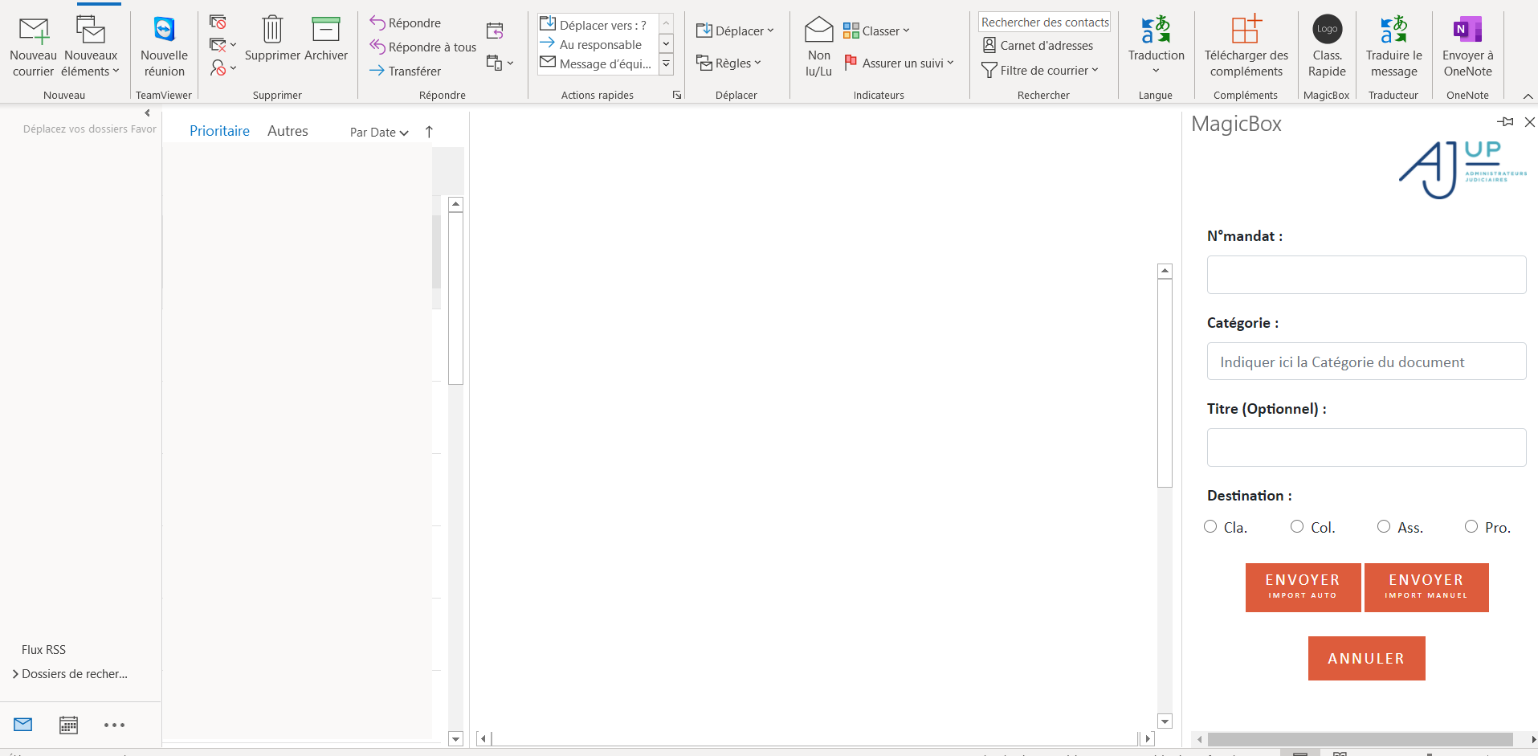Click message list scroll down arrow
The height and width of the screenshot is (756, 1538).
455,739
